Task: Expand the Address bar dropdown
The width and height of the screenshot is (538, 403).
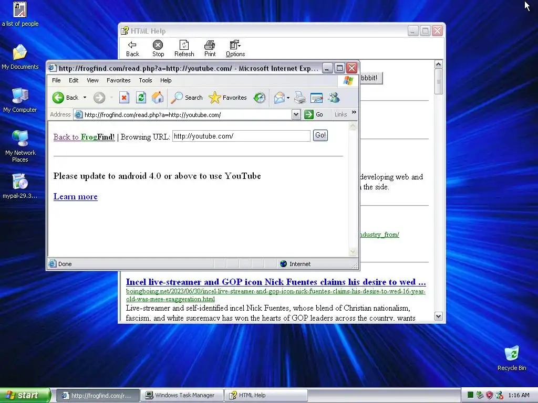Action: pyautogui.click(x=296, y=114)
